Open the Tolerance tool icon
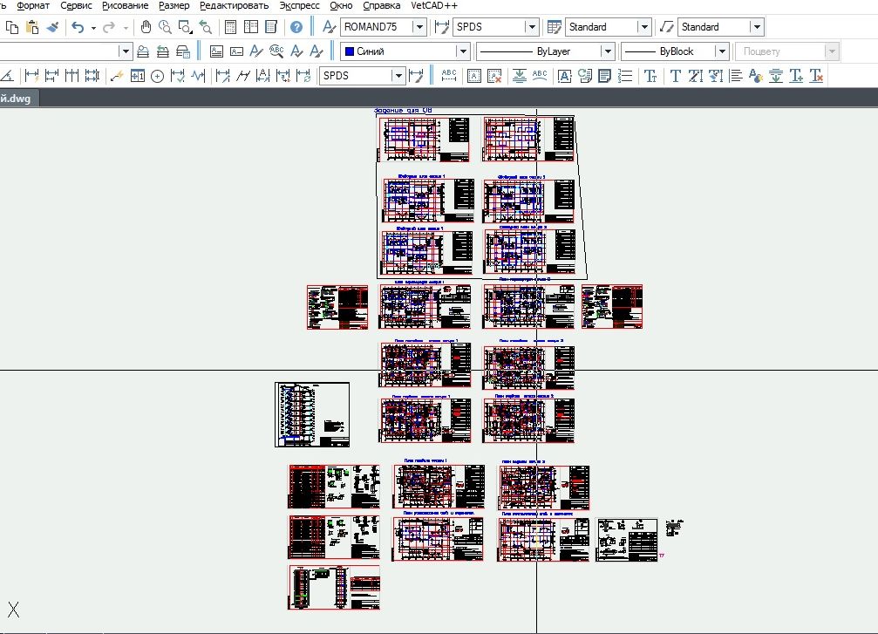This screenshot has width=878, height=634. [x=137, y=76]
